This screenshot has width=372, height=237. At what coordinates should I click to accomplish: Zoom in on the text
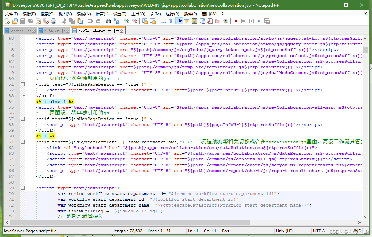[126, 21]
